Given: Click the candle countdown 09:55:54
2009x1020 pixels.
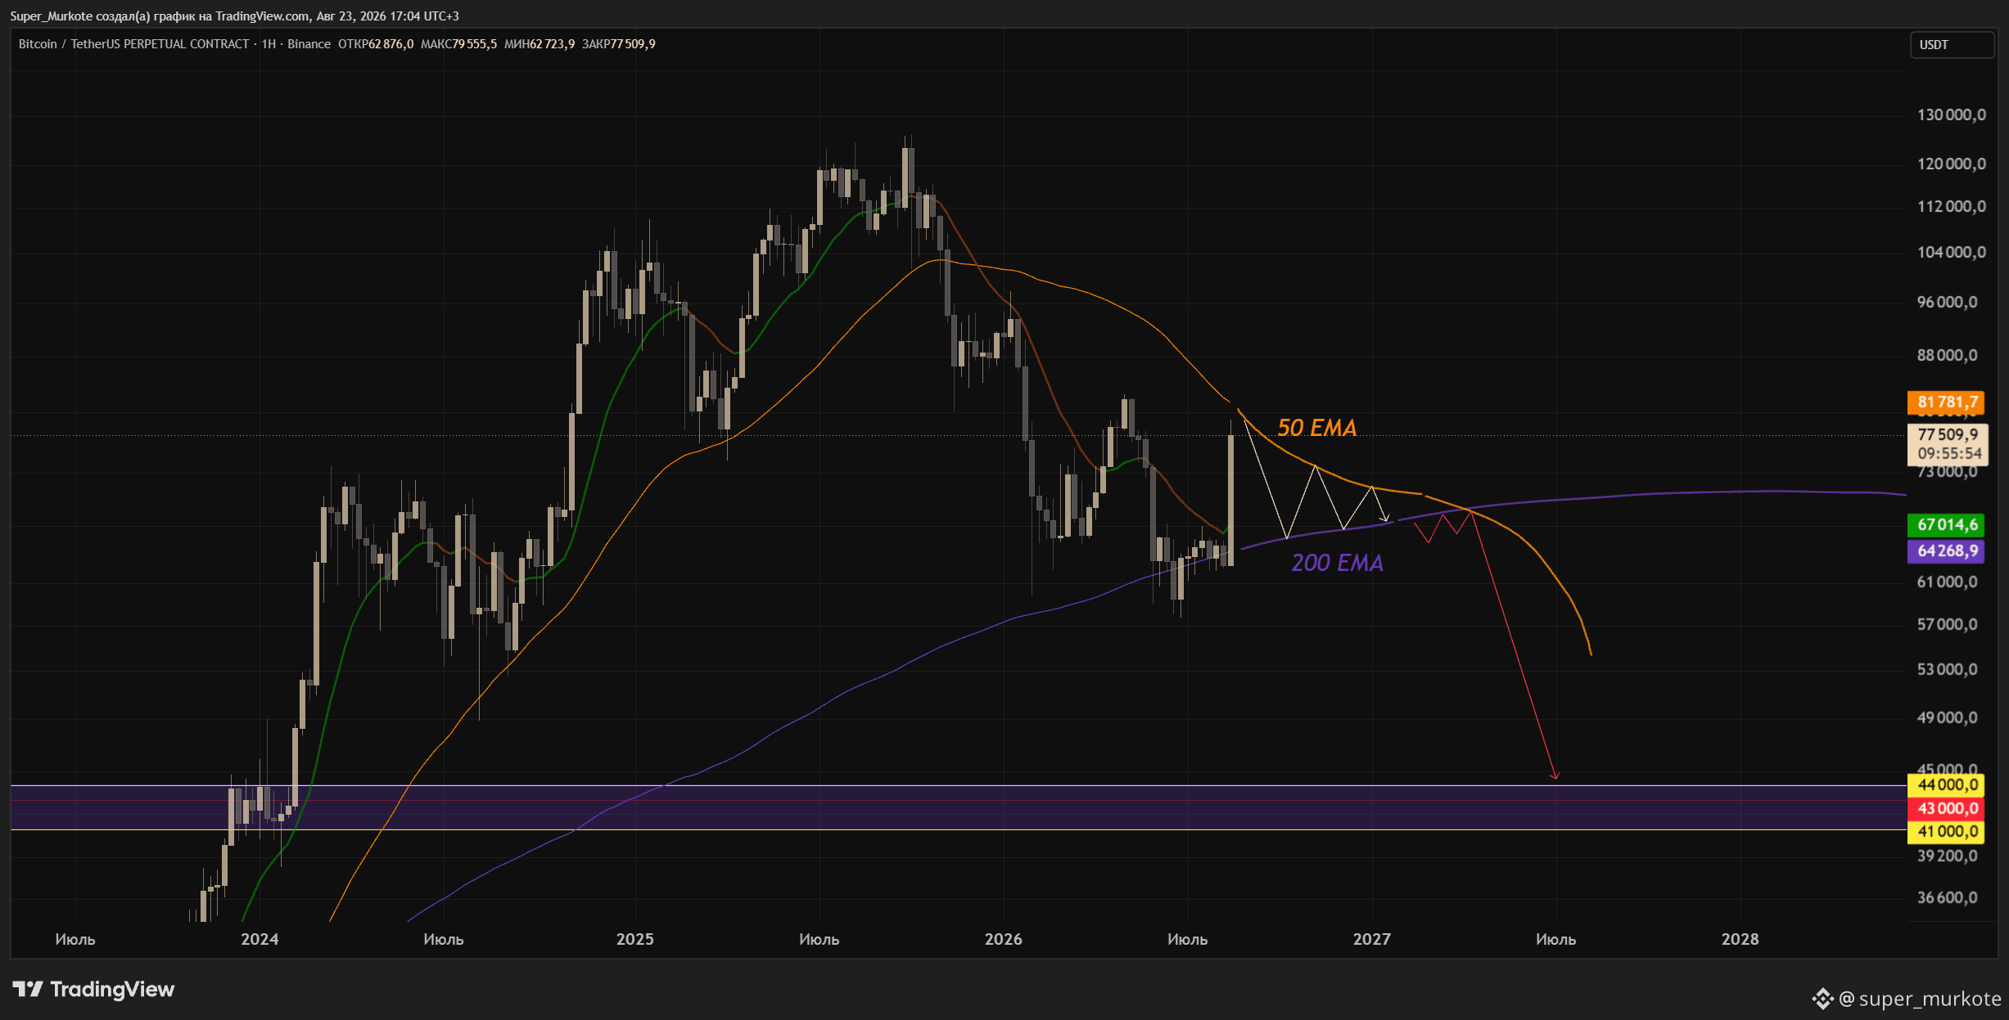Looking at the screenshot, I should (1949, 454).
